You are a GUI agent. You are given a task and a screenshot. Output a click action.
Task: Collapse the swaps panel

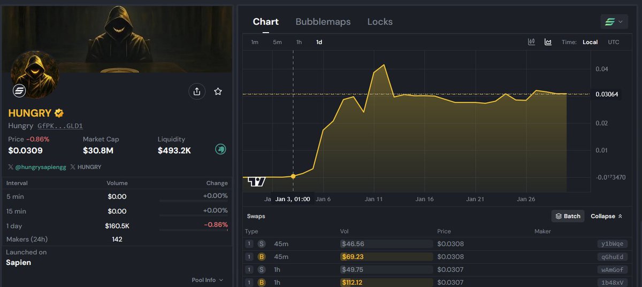606,216
